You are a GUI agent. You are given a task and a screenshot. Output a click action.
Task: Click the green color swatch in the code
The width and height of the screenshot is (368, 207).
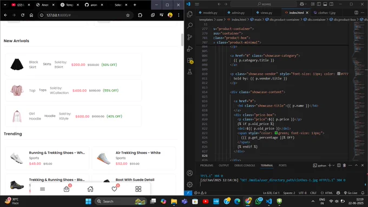[276, 133]
